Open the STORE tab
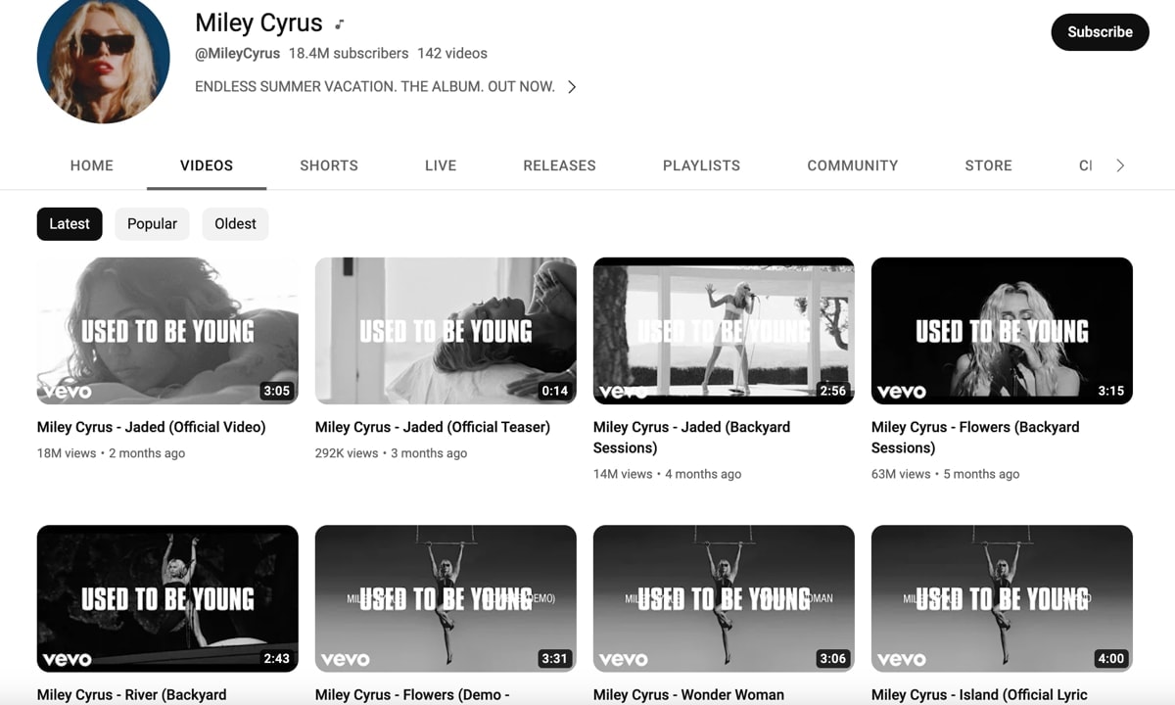 point(988,165)
